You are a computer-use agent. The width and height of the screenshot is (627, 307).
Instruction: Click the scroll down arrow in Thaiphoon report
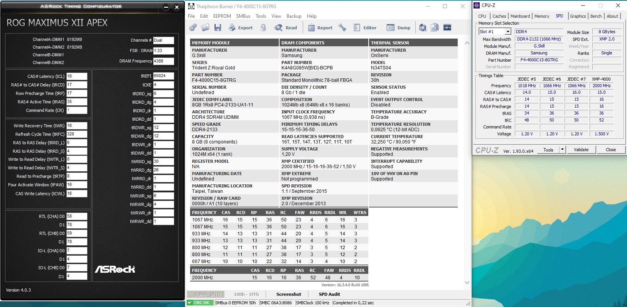(467, 283)
